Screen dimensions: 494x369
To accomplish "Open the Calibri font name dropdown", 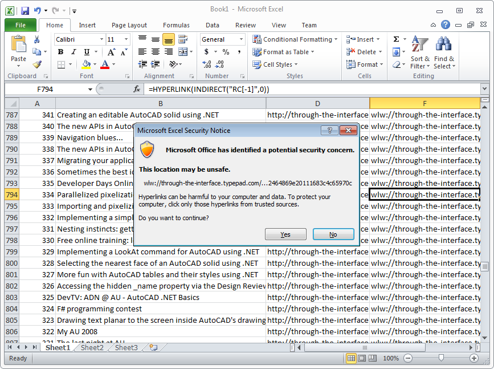I will tap(101, 39).
